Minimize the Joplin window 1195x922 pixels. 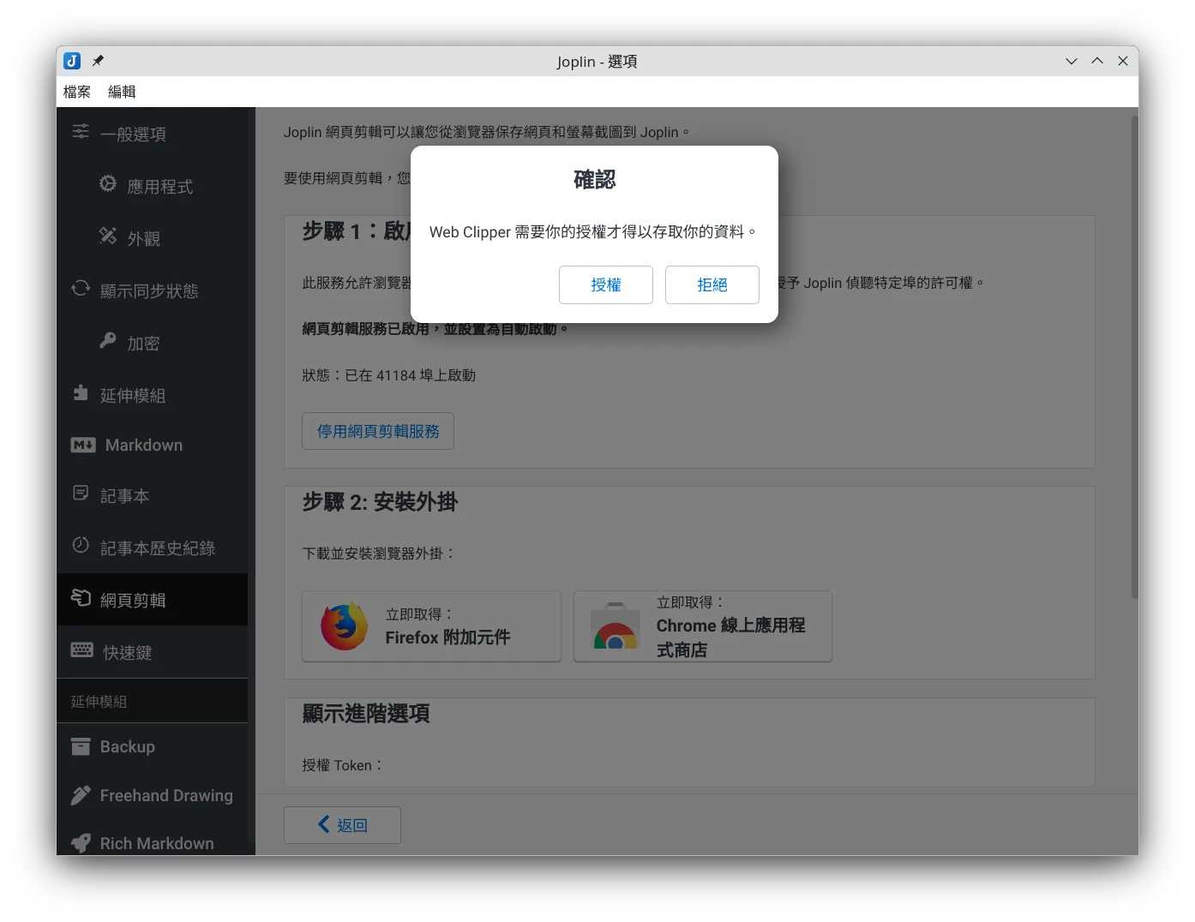point(1072,61)
